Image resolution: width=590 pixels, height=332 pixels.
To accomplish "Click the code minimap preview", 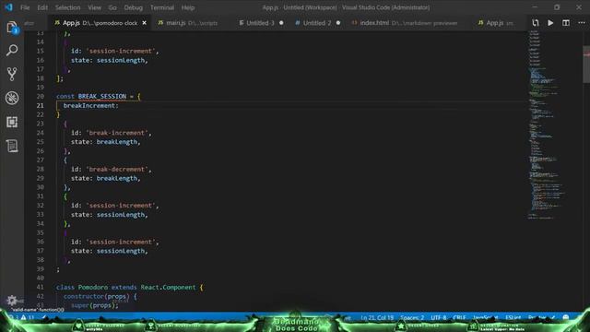I will click(x=548, y=125).
